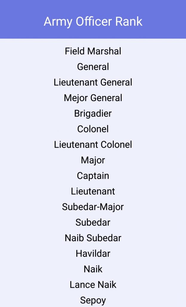Choose Naib Subedar from the list
This screenshot has width=186, height=307.
click(93, 238)
